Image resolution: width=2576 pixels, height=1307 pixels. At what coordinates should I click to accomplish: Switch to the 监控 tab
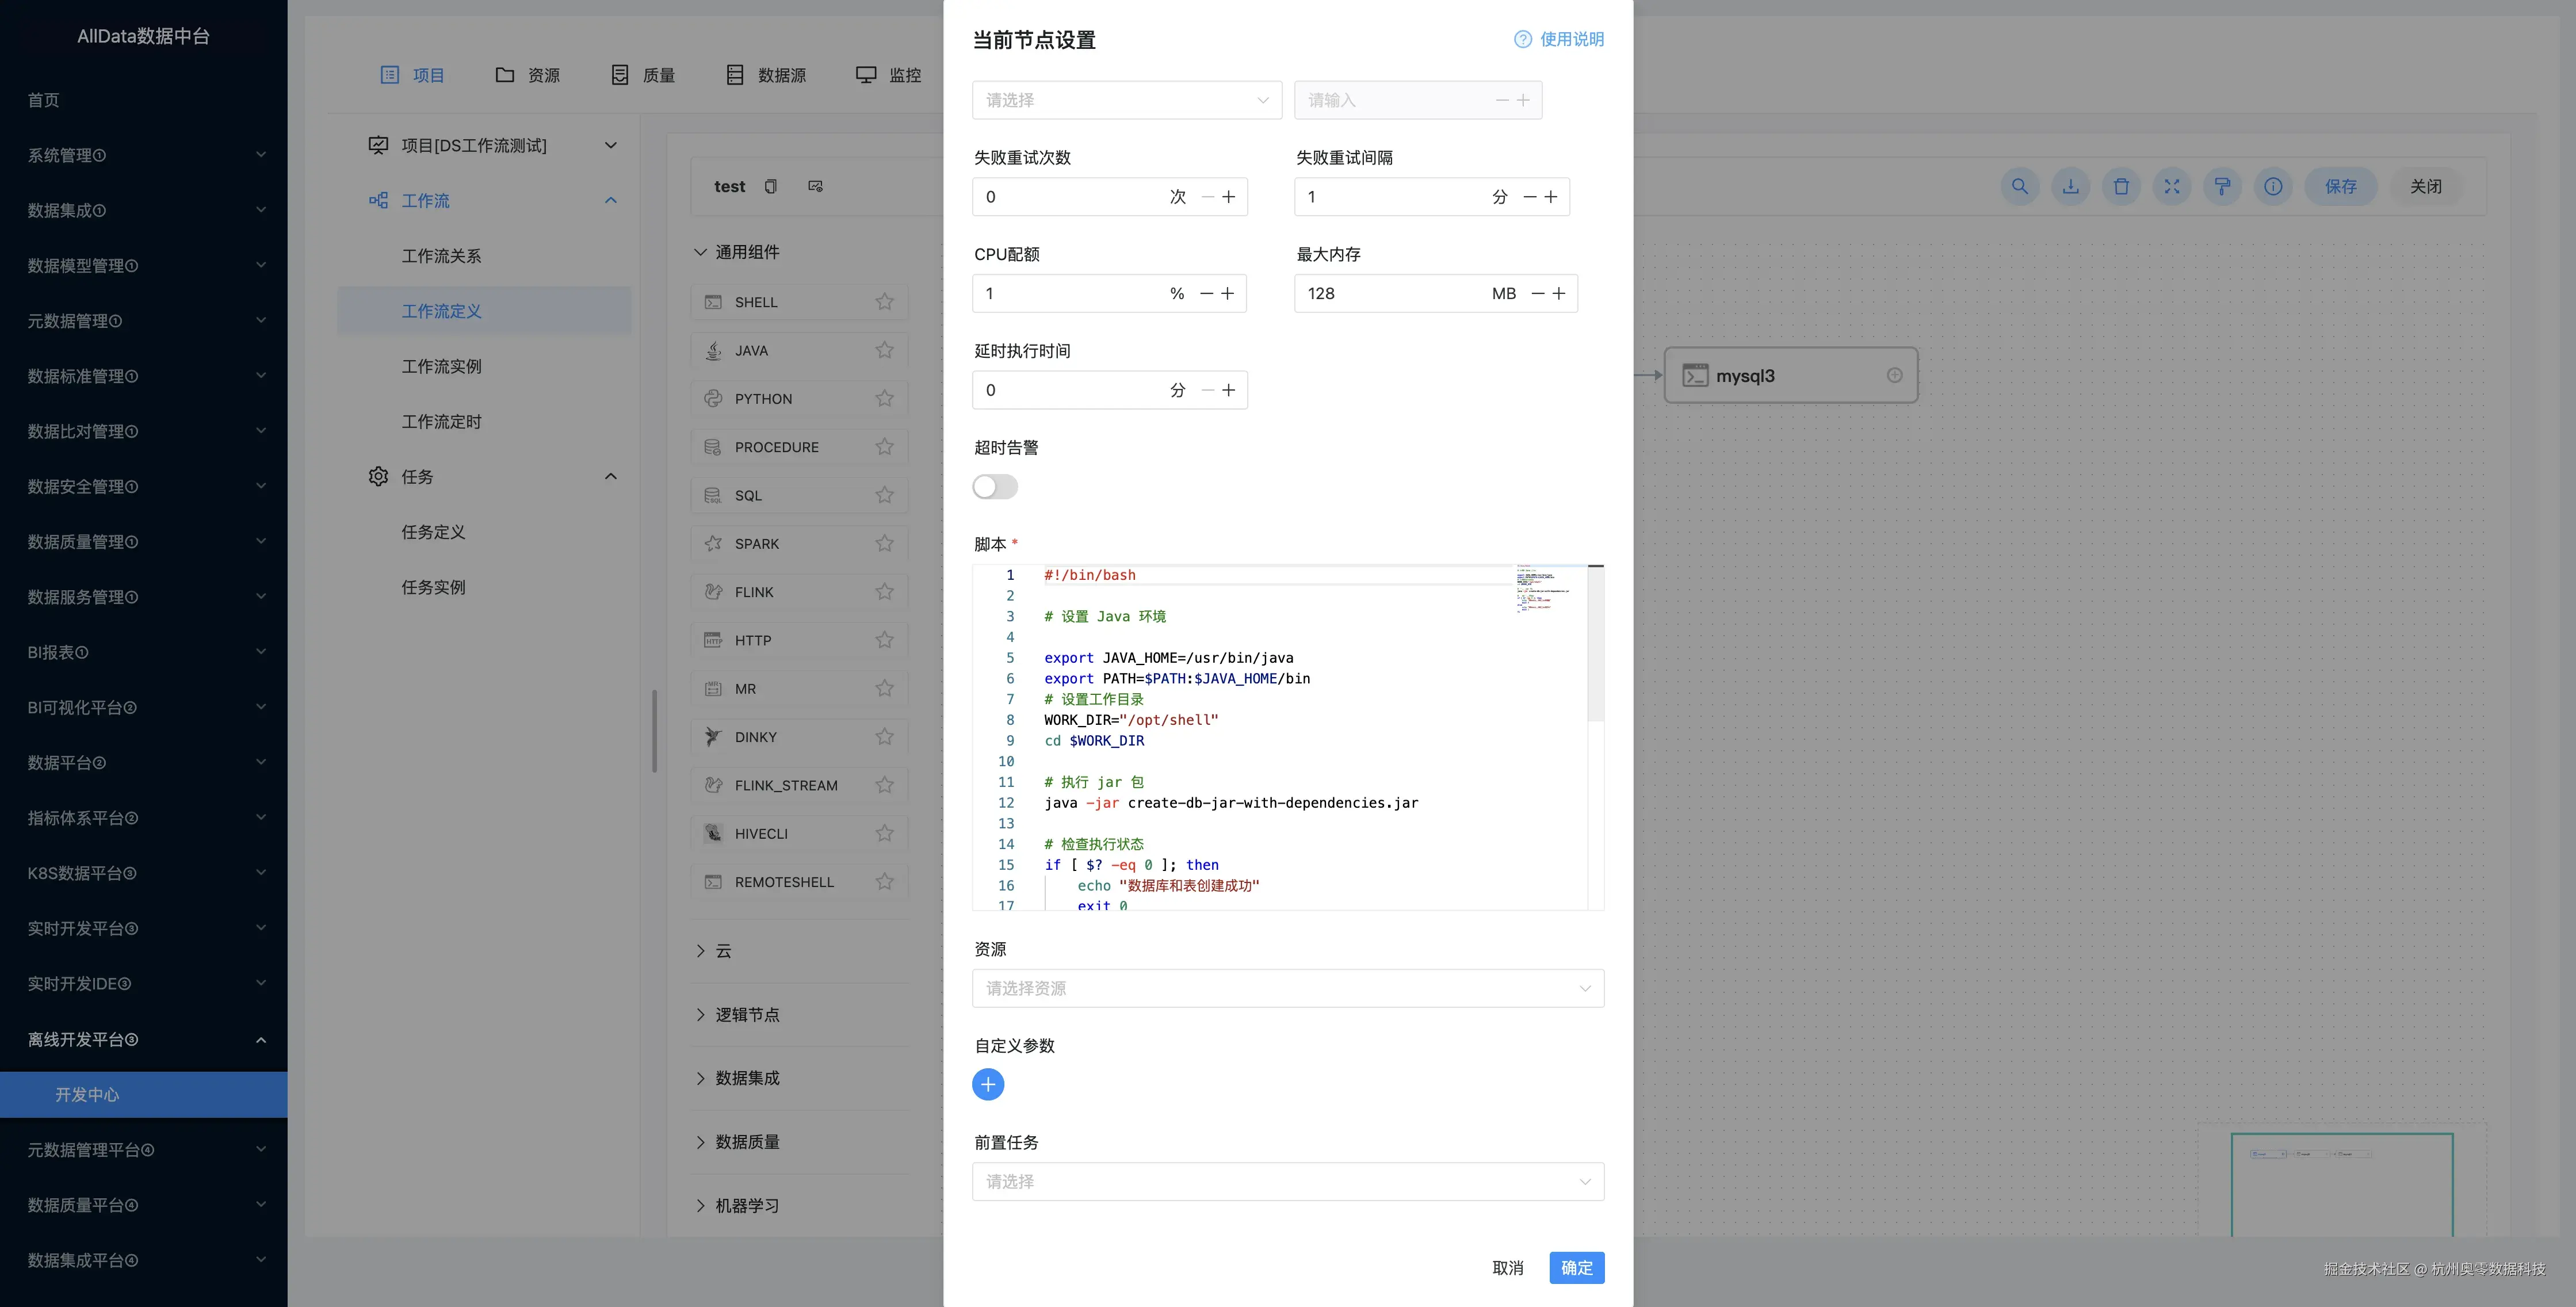click(x=889, y=74)
